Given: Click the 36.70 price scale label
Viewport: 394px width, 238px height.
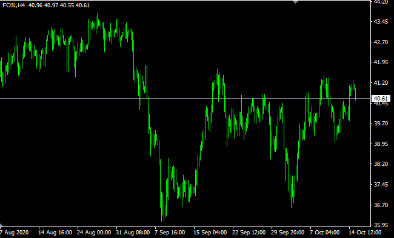Looking at the screenshot, I should [381, 205].
